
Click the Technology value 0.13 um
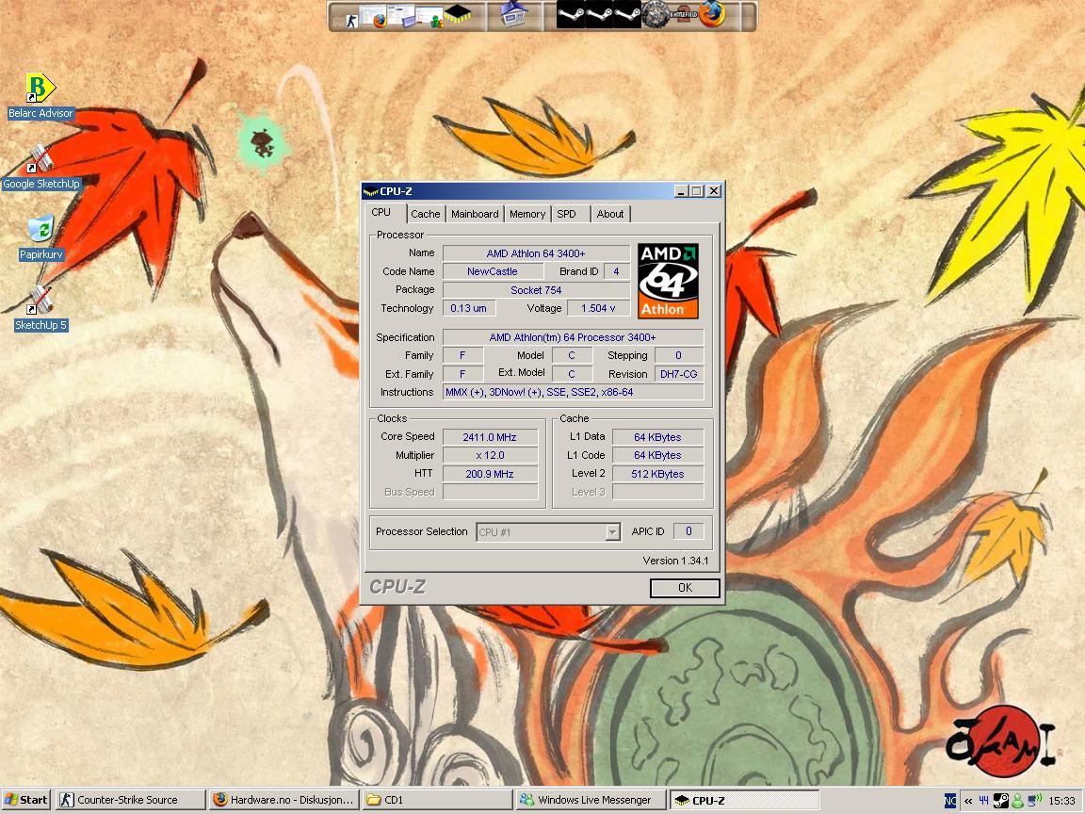[x=469, y=308]
